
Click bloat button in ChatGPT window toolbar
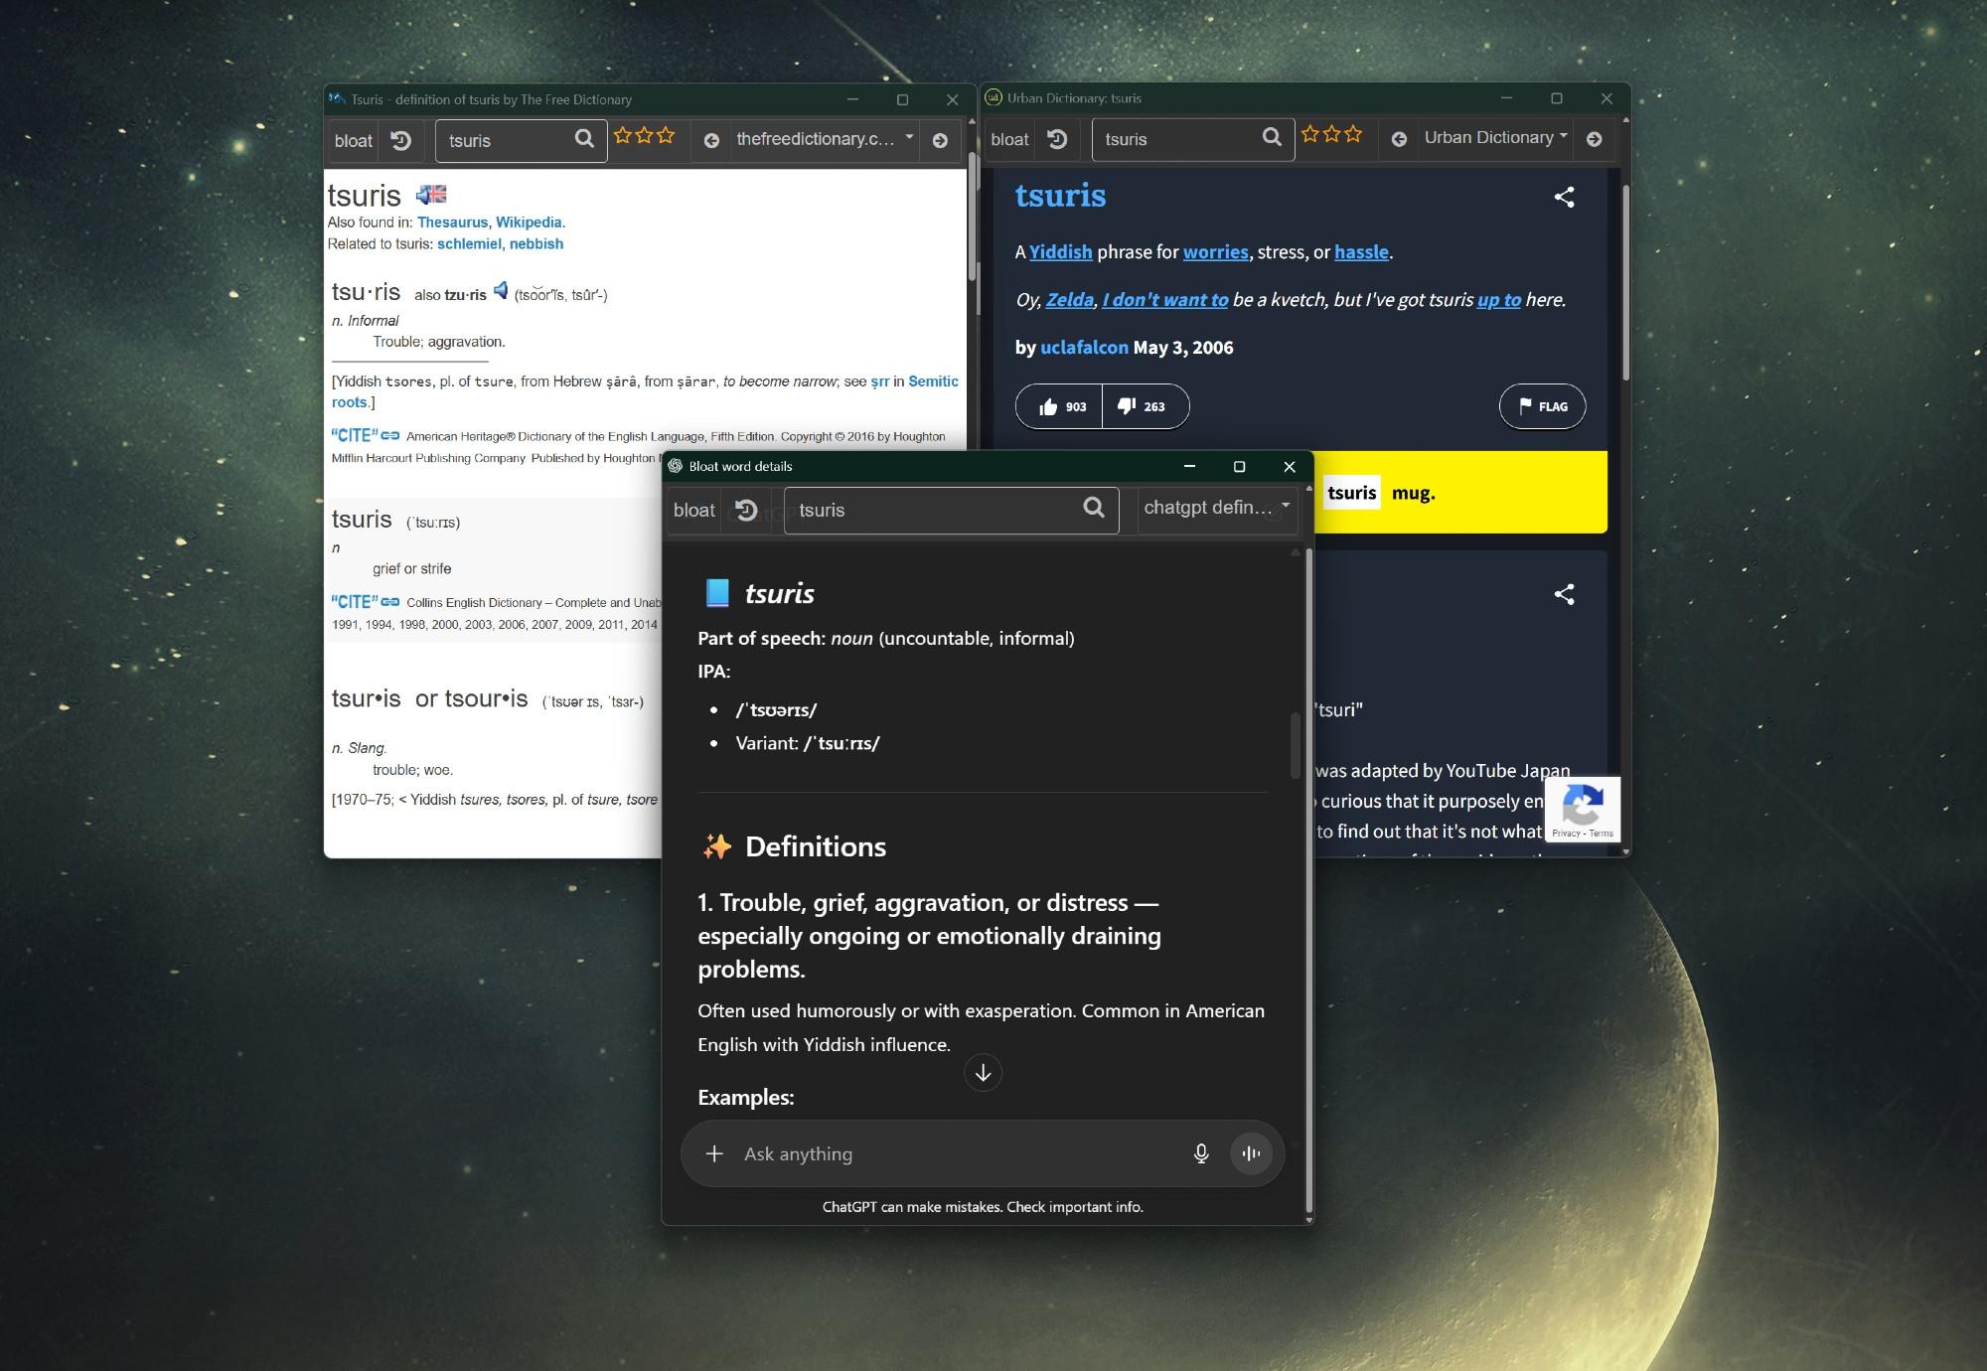pyautogui.click(x=693, y=510)
